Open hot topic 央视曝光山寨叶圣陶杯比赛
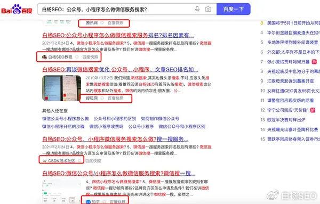This screenshot has width=320, height=204. (293, 129)
